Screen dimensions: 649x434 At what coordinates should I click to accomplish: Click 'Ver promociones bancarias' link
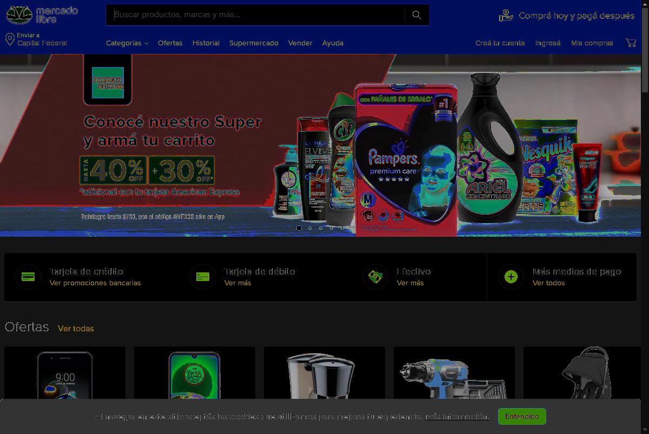[95, 283]
